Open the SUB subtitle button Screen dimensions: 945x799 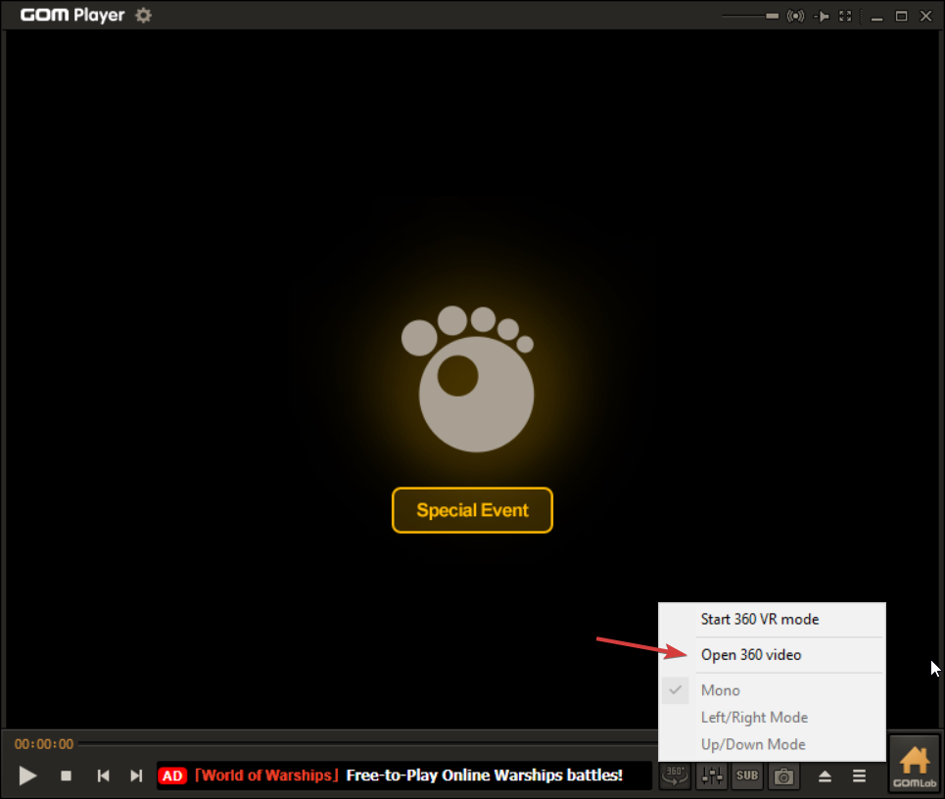pos(747,776)
